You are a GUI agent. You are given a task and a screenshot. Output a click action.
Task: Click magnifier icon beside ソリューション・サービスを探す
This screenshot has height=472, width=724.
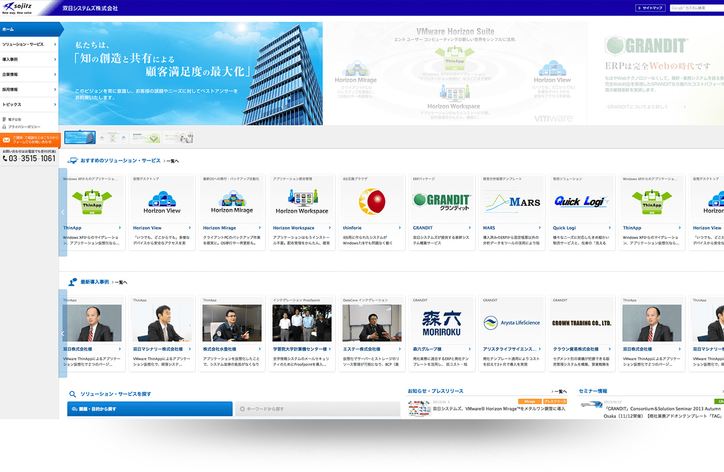click(73, 394)
